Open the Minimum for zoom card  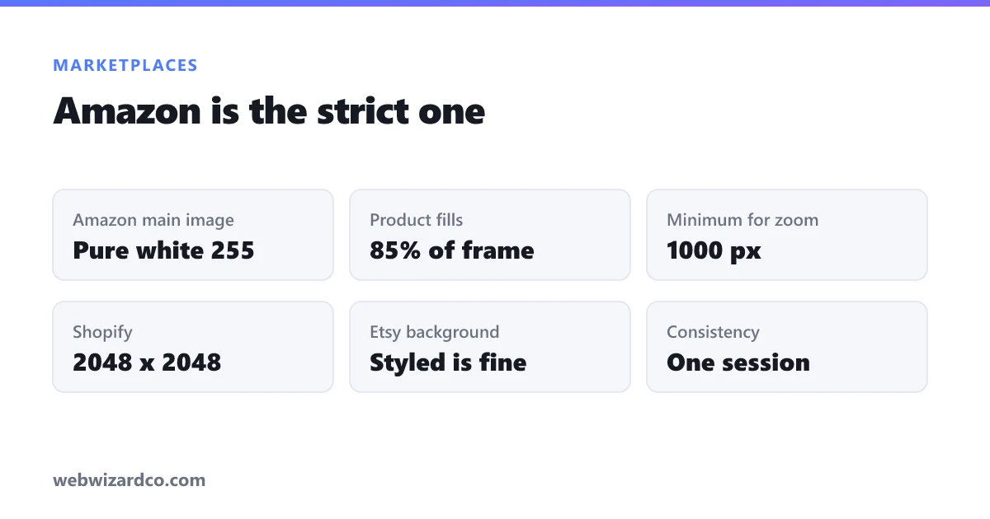(x=787, y=235)
